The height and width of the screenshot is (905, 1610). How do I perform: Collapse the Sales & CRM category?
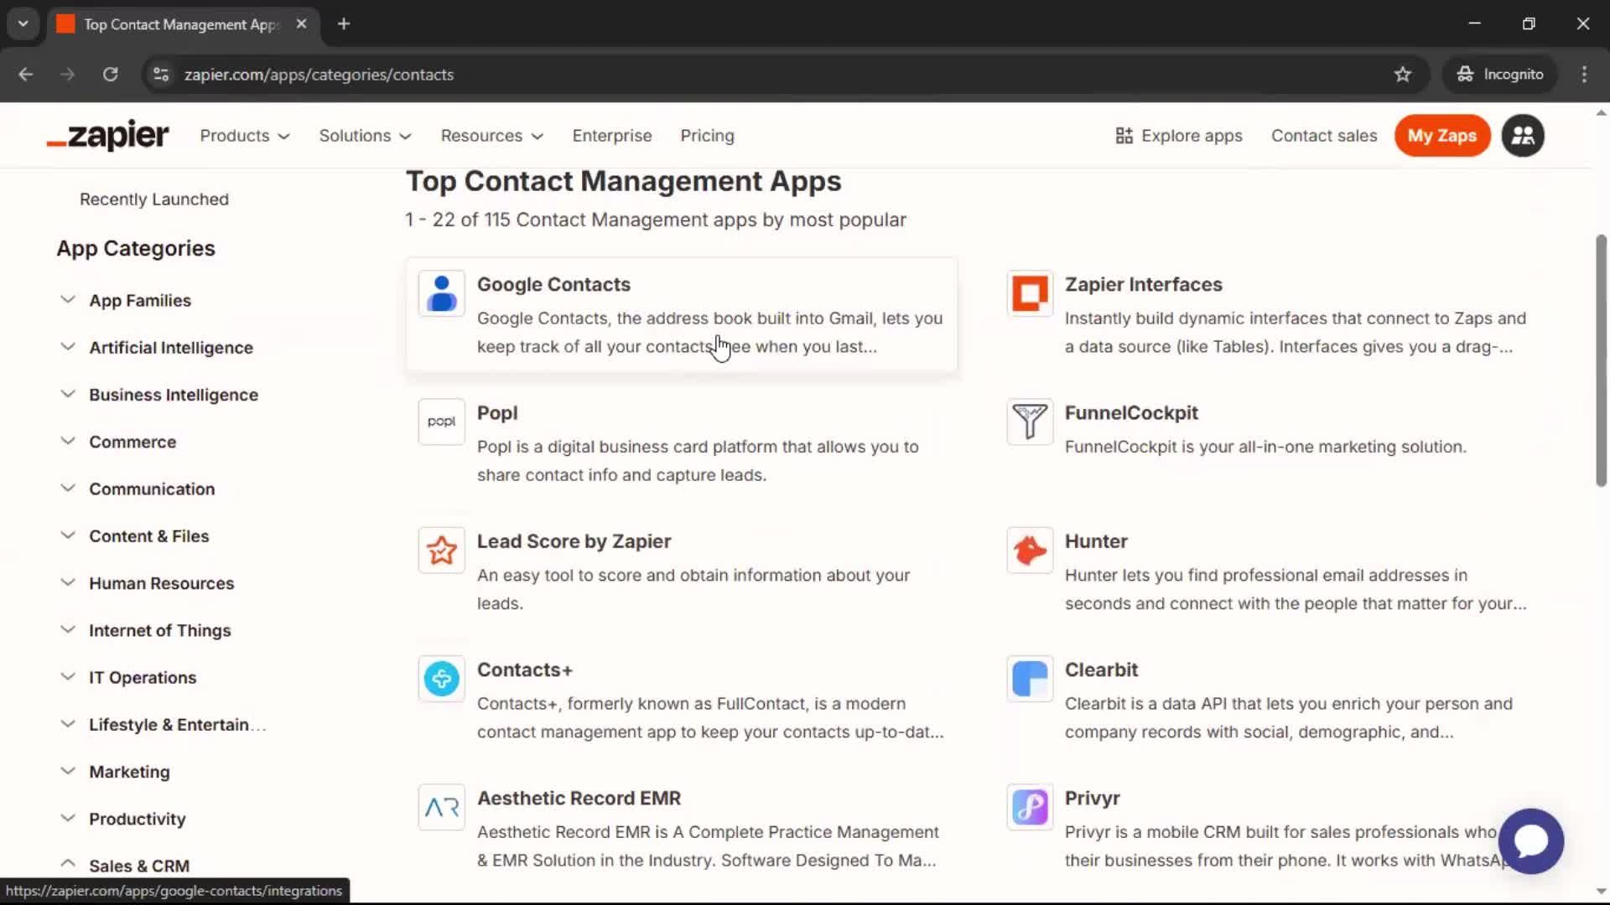click(125, 866)
